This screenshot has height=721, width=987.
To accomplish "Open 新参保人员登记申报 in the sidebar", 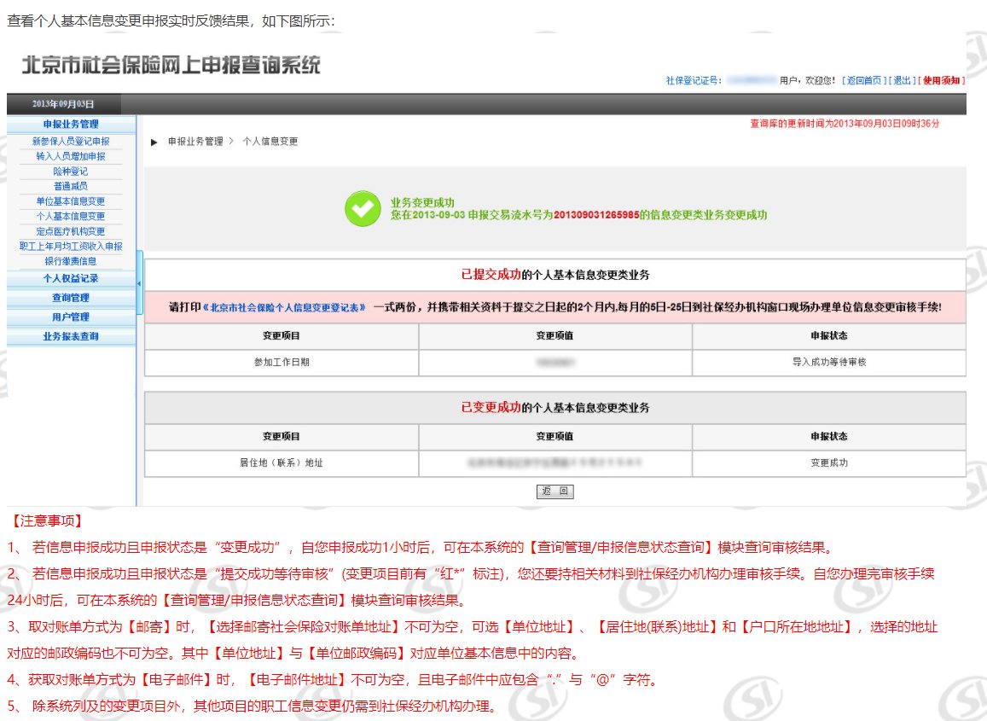I will (71, 142).
